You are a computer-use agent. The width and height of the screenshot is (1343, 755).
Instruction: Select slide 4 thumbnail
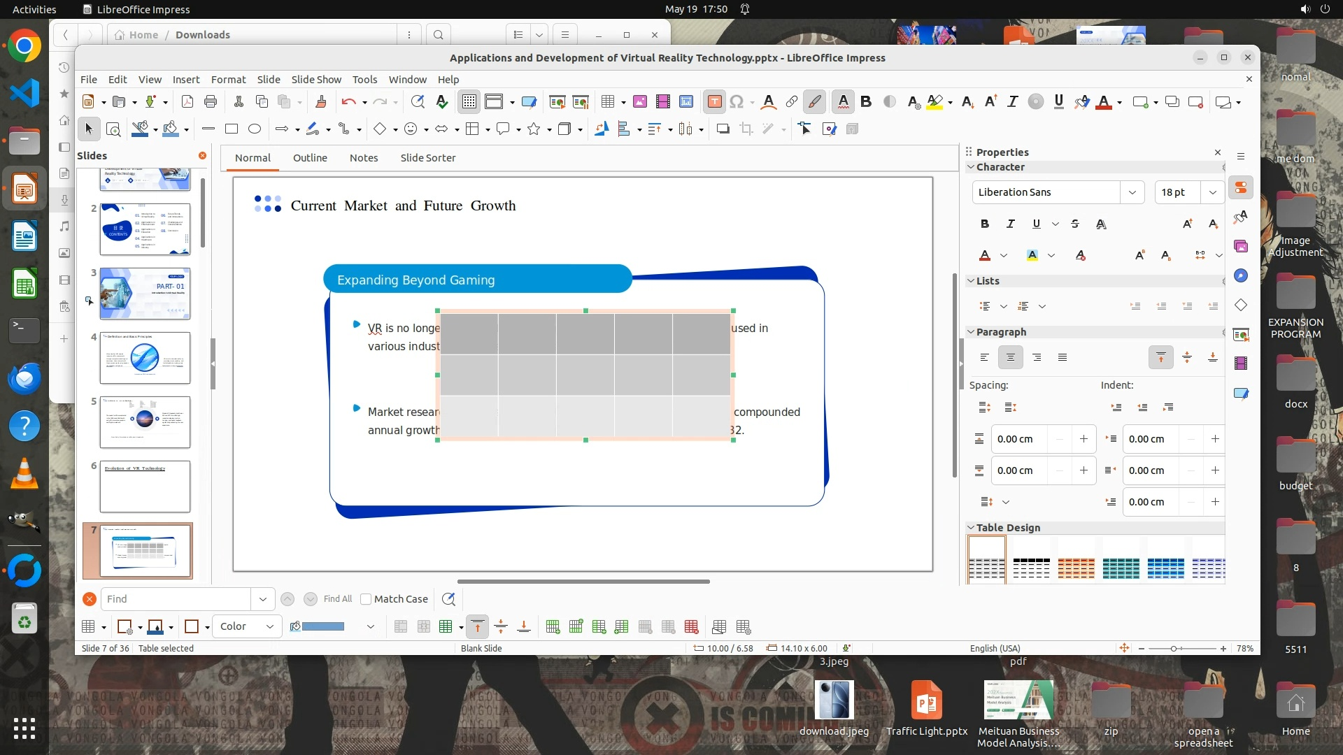point(145,358)
